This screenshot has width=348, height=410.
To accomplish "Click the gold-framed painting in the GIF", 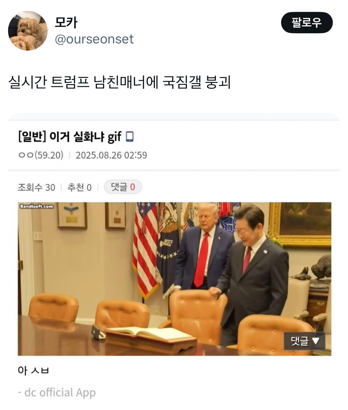I will [300, 224].
